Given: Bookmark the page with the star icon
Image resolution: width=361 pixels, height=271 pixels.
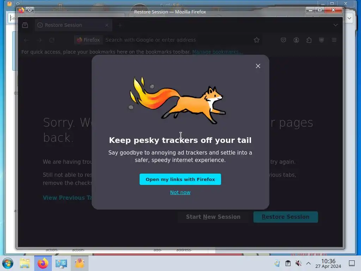Looking at the screenshot, I should click(x=257, y=40).
